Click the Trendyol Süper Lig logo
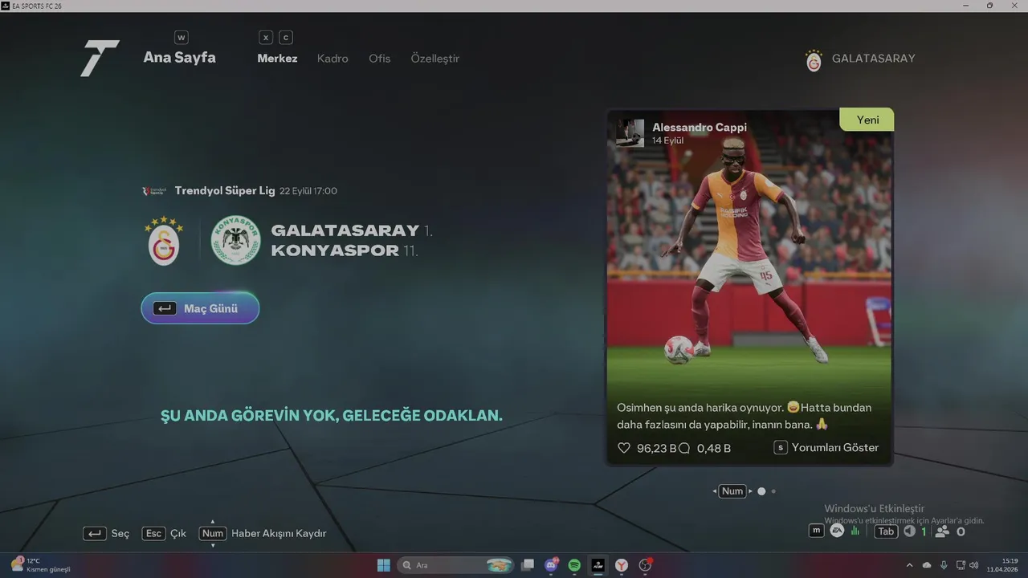 pyautogui.click(x=154, y=191)
